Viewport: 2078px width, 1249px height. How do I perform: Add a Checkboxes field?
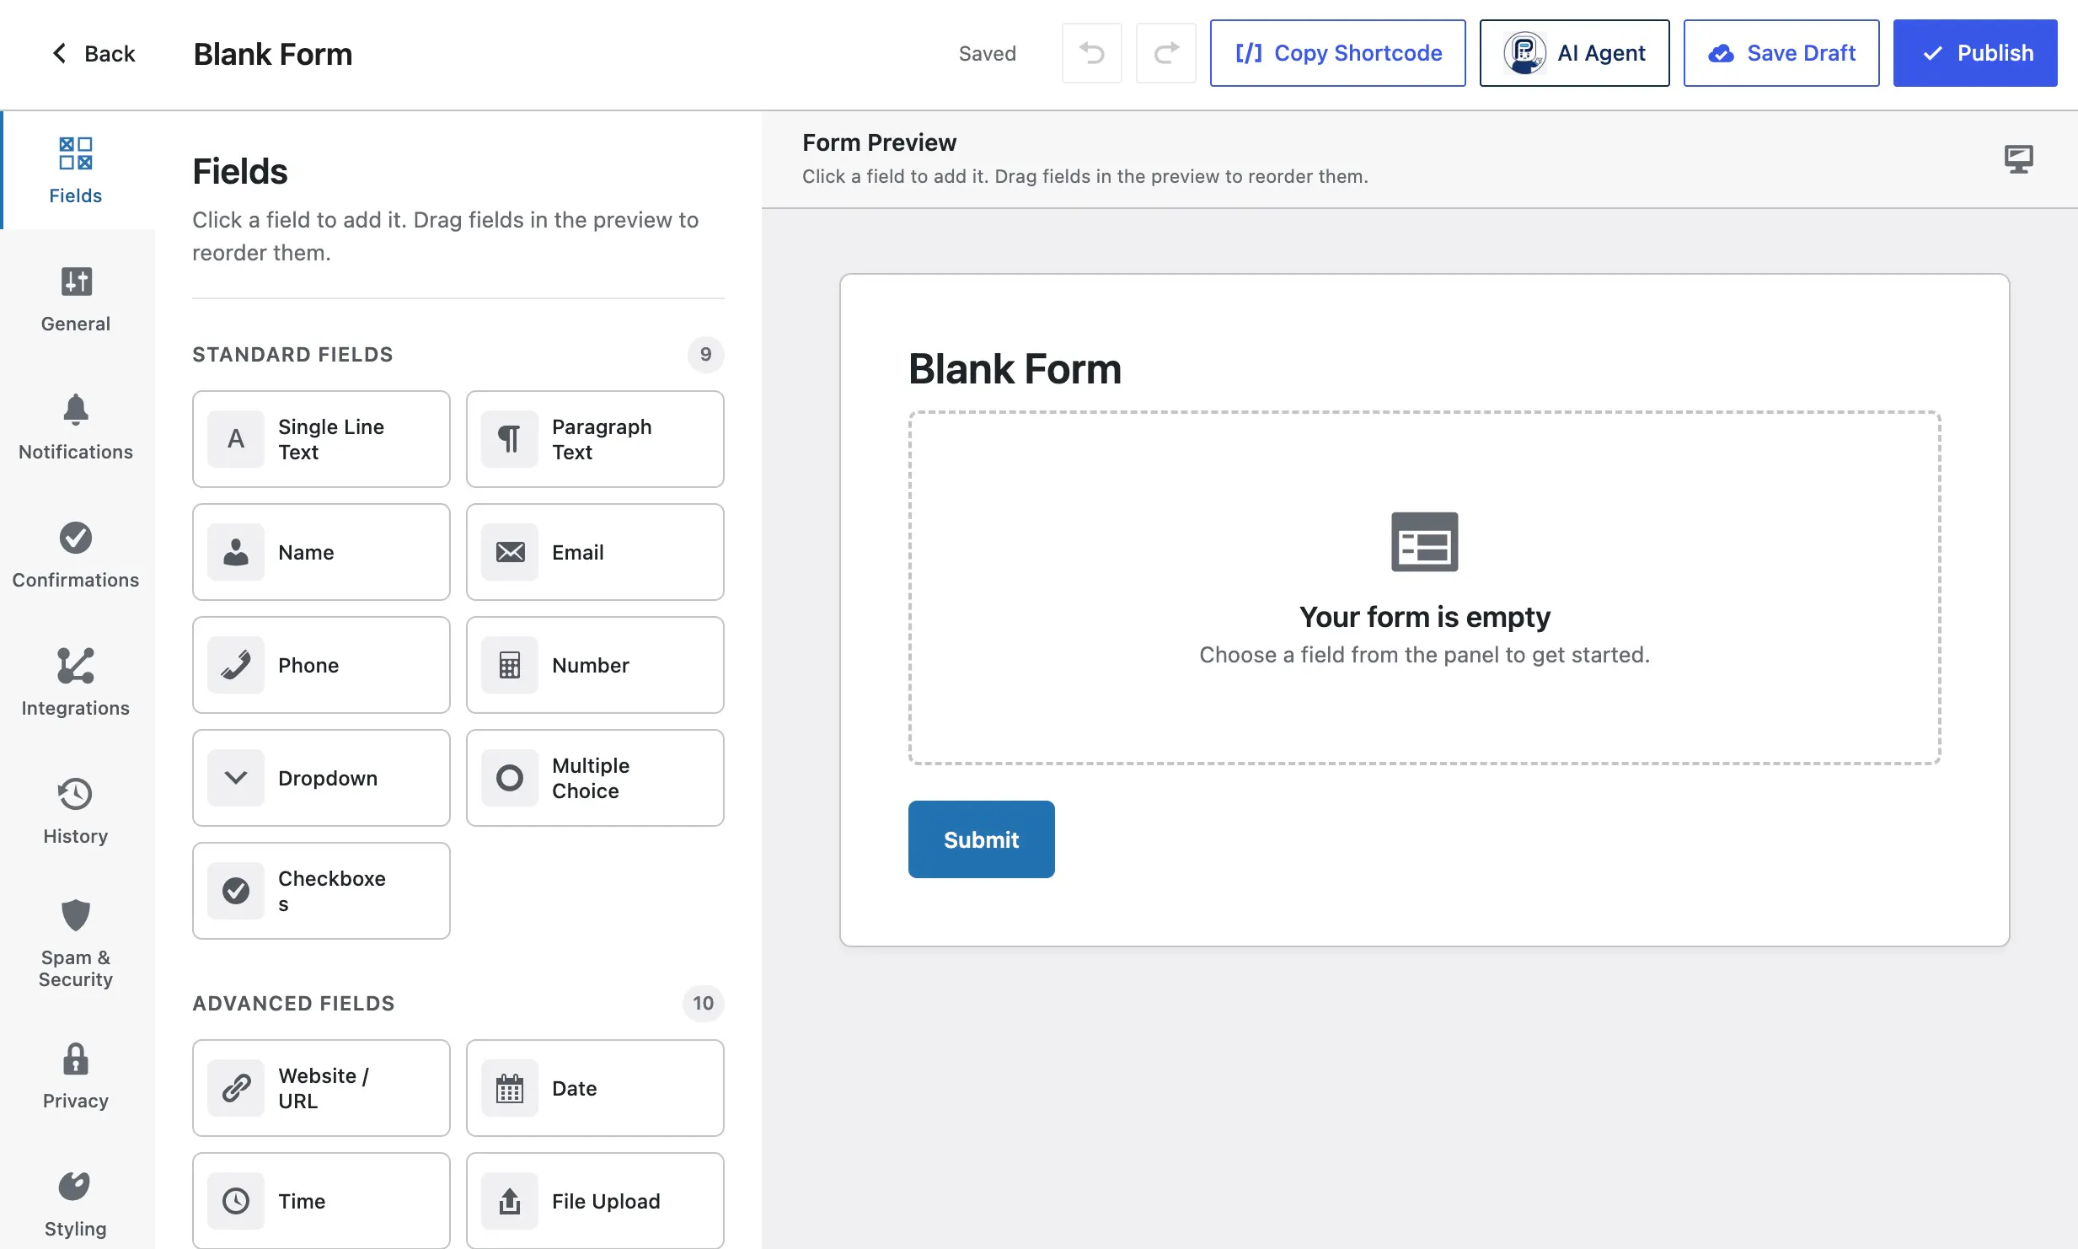[321, 891]
